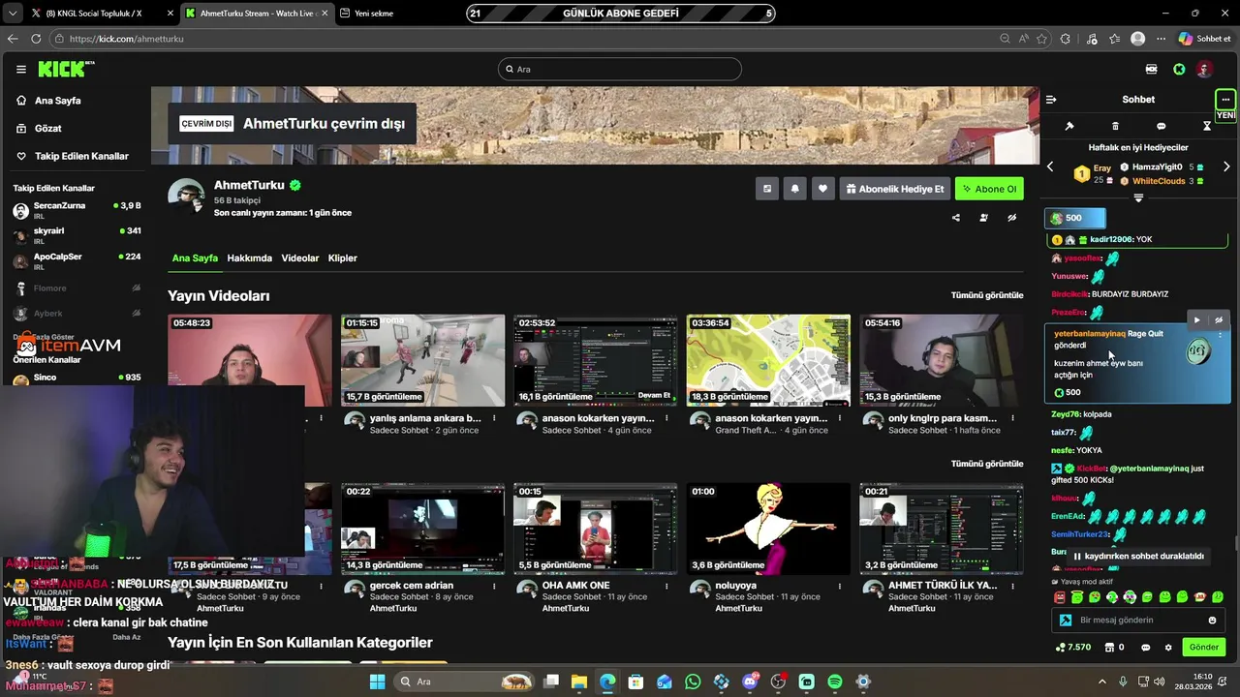This screenshot has width=1240, height=697.
Task: Open Gözat in Kick sidebar
Action: [x=47, y=128]
